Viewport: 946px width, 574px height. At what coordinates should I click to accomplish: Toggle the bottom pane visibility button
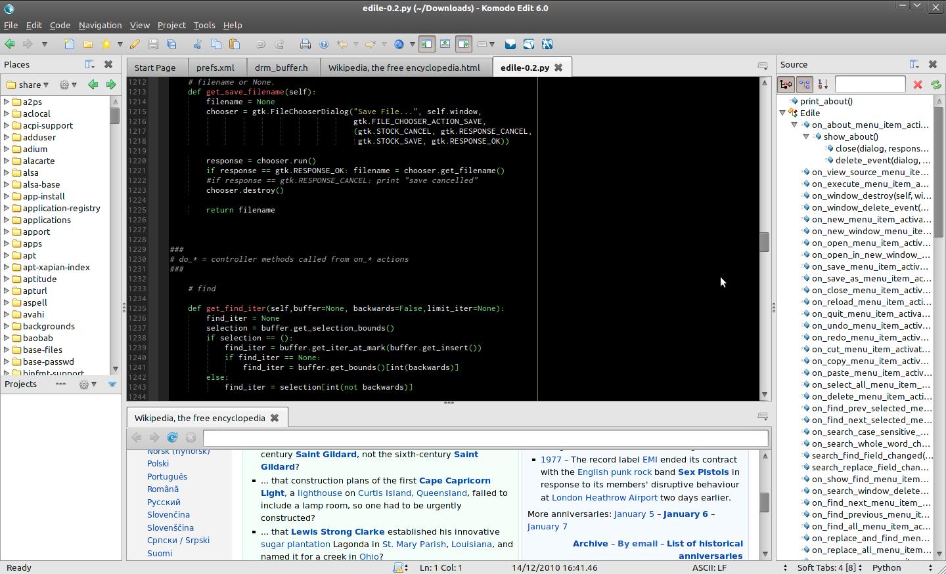click(445, 44)
